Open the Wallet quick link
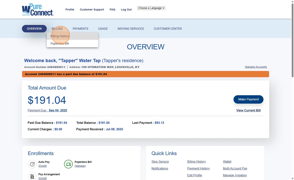This screenshot has width=294, height=180. click(227, 162)
